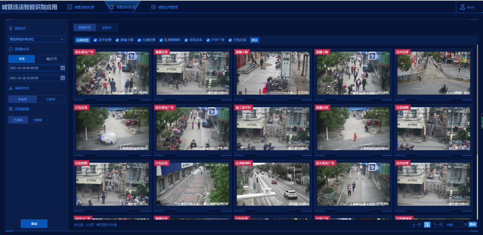483x235 pixels.
Task: Open the dczd user account icon
Action: click(x=462, y=7)
